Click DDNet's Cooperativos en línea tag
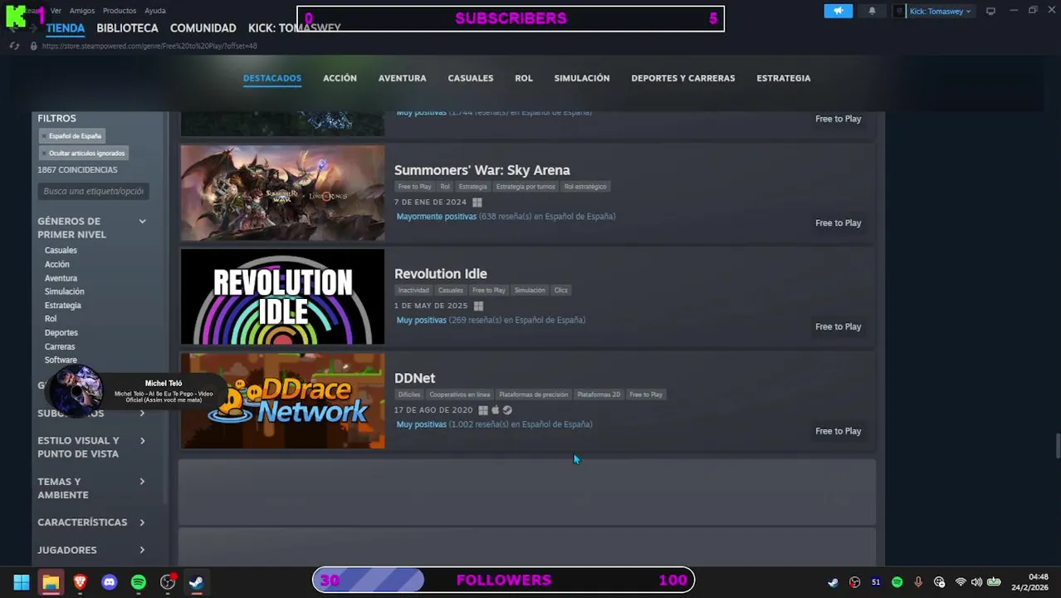The height and width of the screenshot is (598, 1061). [460, 395]
